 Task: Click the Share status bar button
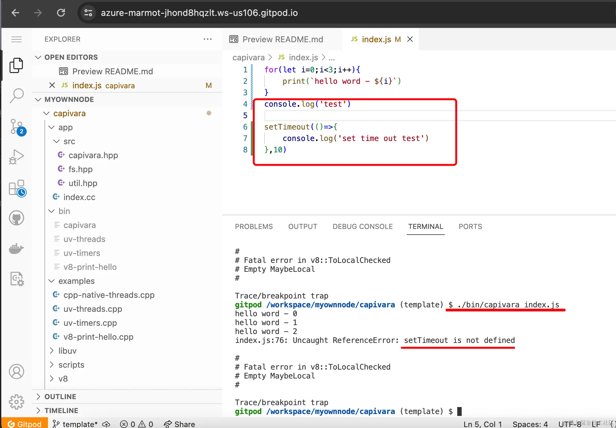tap(179, 424)
